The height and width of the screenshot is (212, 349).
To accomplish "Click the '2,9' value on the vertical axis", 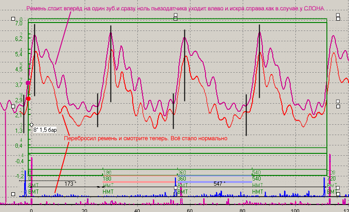I will click(19, 100).
